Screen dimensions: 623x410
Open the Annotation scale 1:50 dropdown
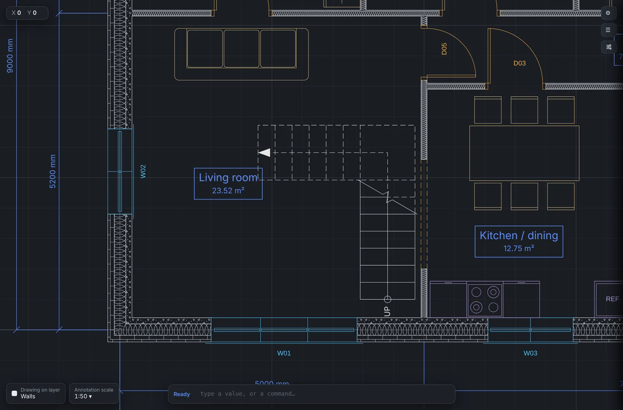pyautogui.click(x=94, y=393)
